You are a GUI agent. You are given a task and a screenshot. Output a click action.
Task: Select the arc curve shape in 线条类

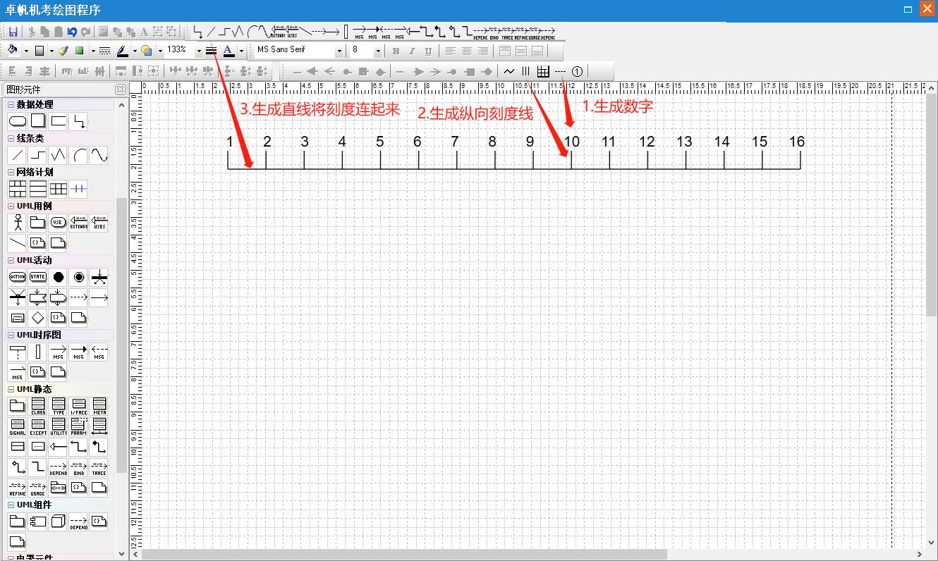pyautogui.click(x=79, y=155)
